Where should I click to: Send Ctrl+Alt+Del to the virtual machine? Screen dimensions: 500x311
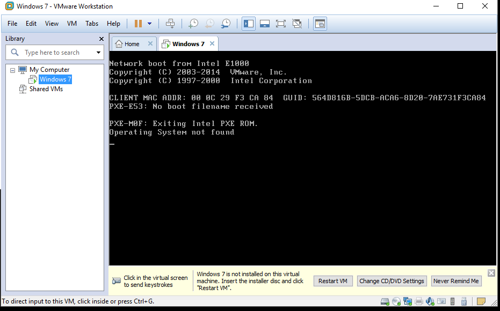[170, 24]
